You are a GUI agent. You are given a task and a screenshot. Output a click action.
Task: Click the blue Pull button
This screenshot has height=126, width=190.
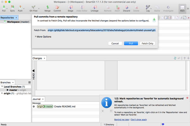[x=131, y=43]
